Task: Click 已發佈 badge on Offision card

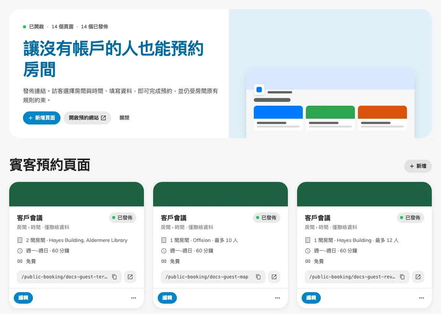Action: [266, 218]
